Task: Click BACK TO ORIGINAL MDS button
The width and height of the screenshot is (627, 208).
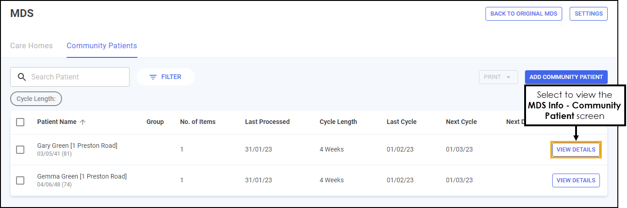Action: [524, 14]
